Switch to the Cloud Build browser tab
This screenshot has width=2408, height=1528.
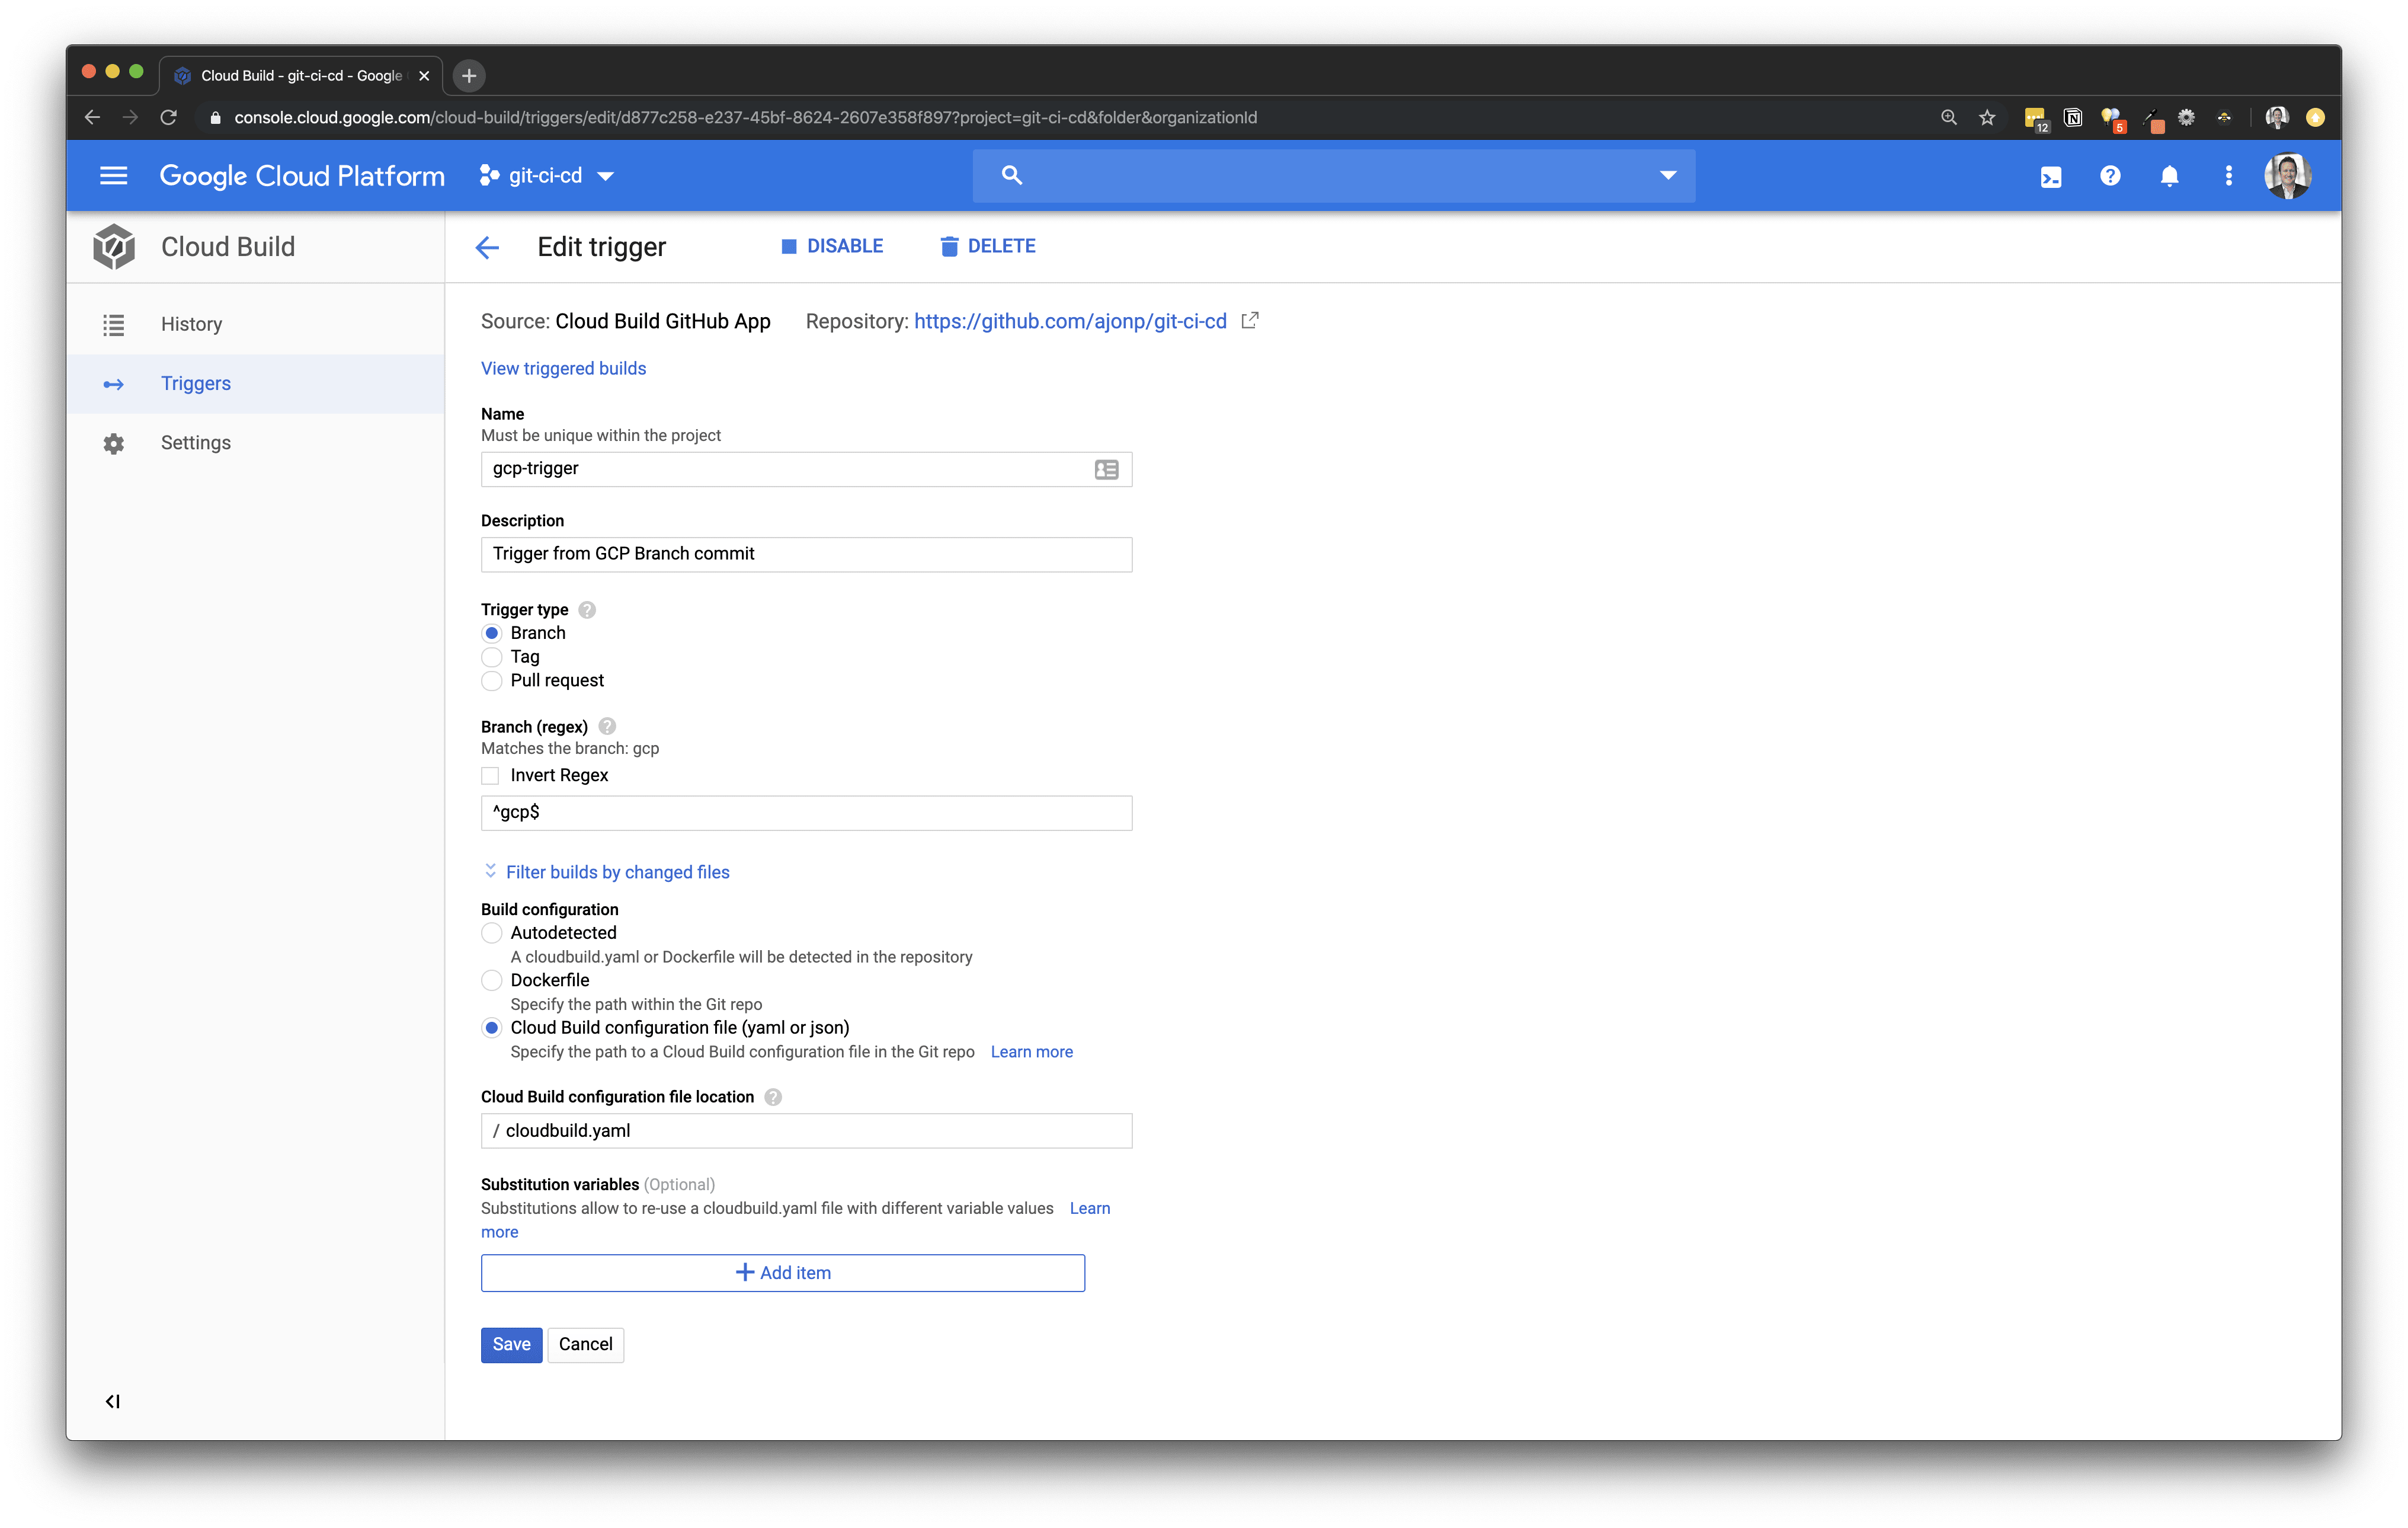(300, 76)
